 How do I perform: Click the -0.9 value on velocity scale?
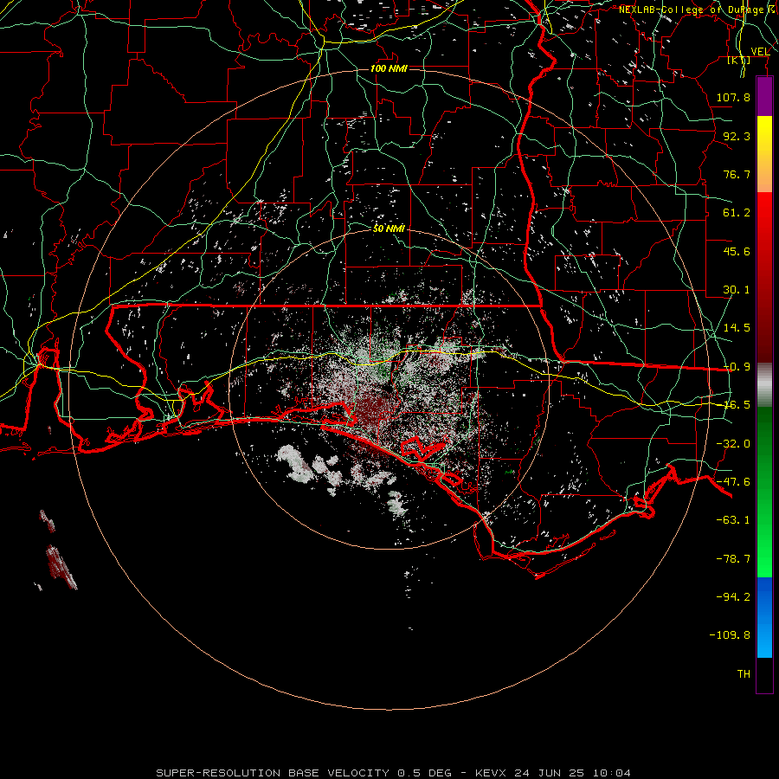737,367
